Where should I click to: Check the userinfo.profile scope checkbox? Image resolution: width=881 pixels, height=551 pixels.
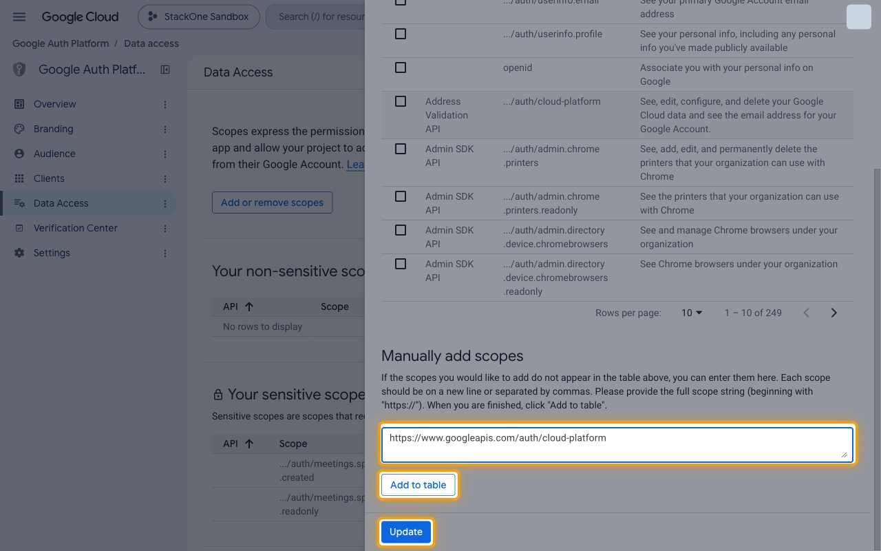pos(401,34)
